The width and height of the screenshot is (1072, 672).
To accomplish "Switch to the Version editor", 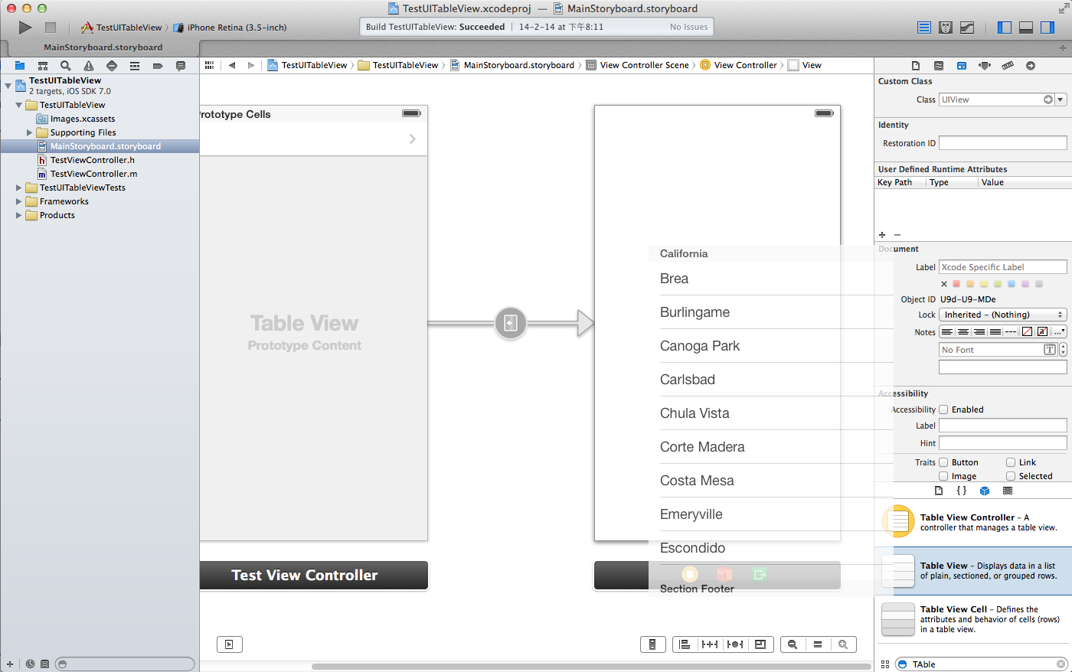I will pyautogui.click(x=967, y=28).
